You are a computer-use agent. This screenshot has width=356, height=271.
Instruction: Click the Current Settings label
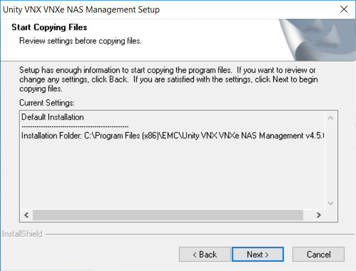[x=47, y=102]
